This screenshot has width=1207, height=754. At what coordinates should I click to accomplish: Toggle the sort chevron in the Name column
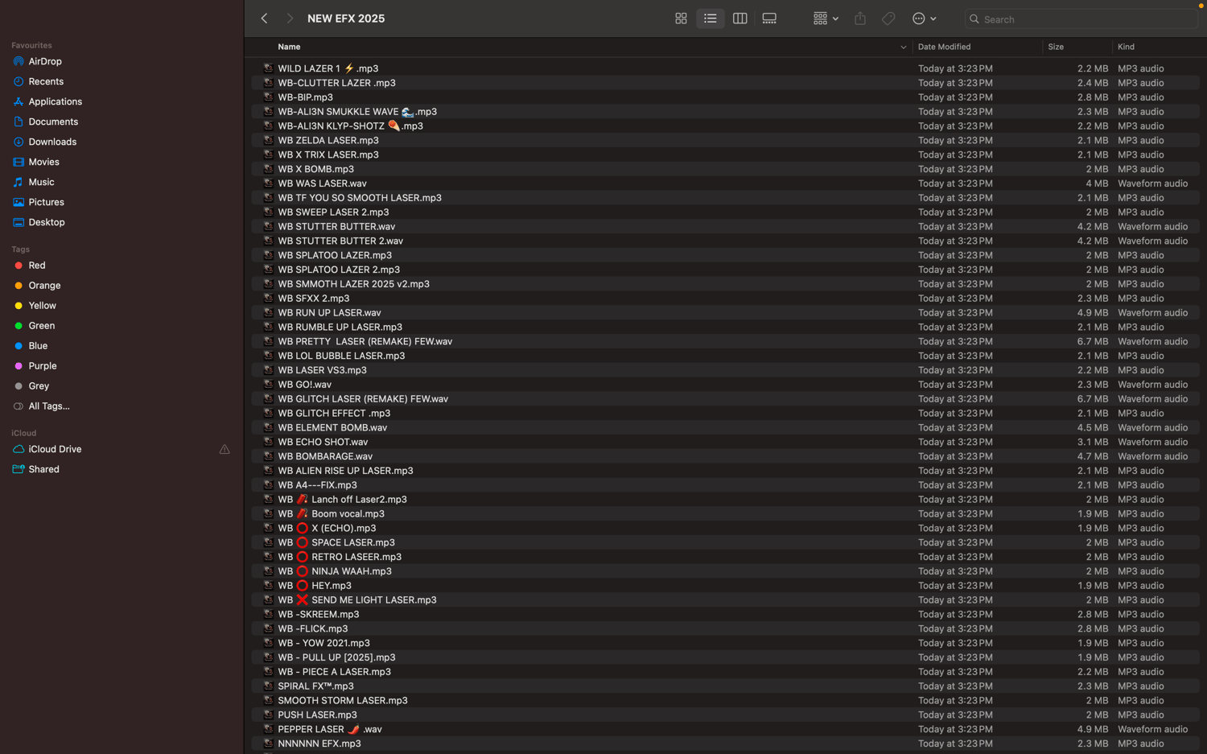(x=903, y=47)
